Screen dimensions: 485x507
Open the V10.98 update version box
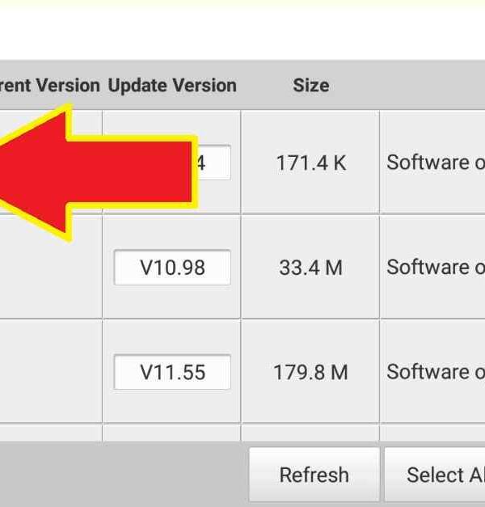172,268
